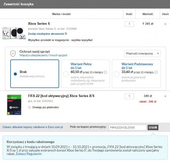
Task: Click the FIFA 22 quantity field
Action: click(x=129, y=96)
